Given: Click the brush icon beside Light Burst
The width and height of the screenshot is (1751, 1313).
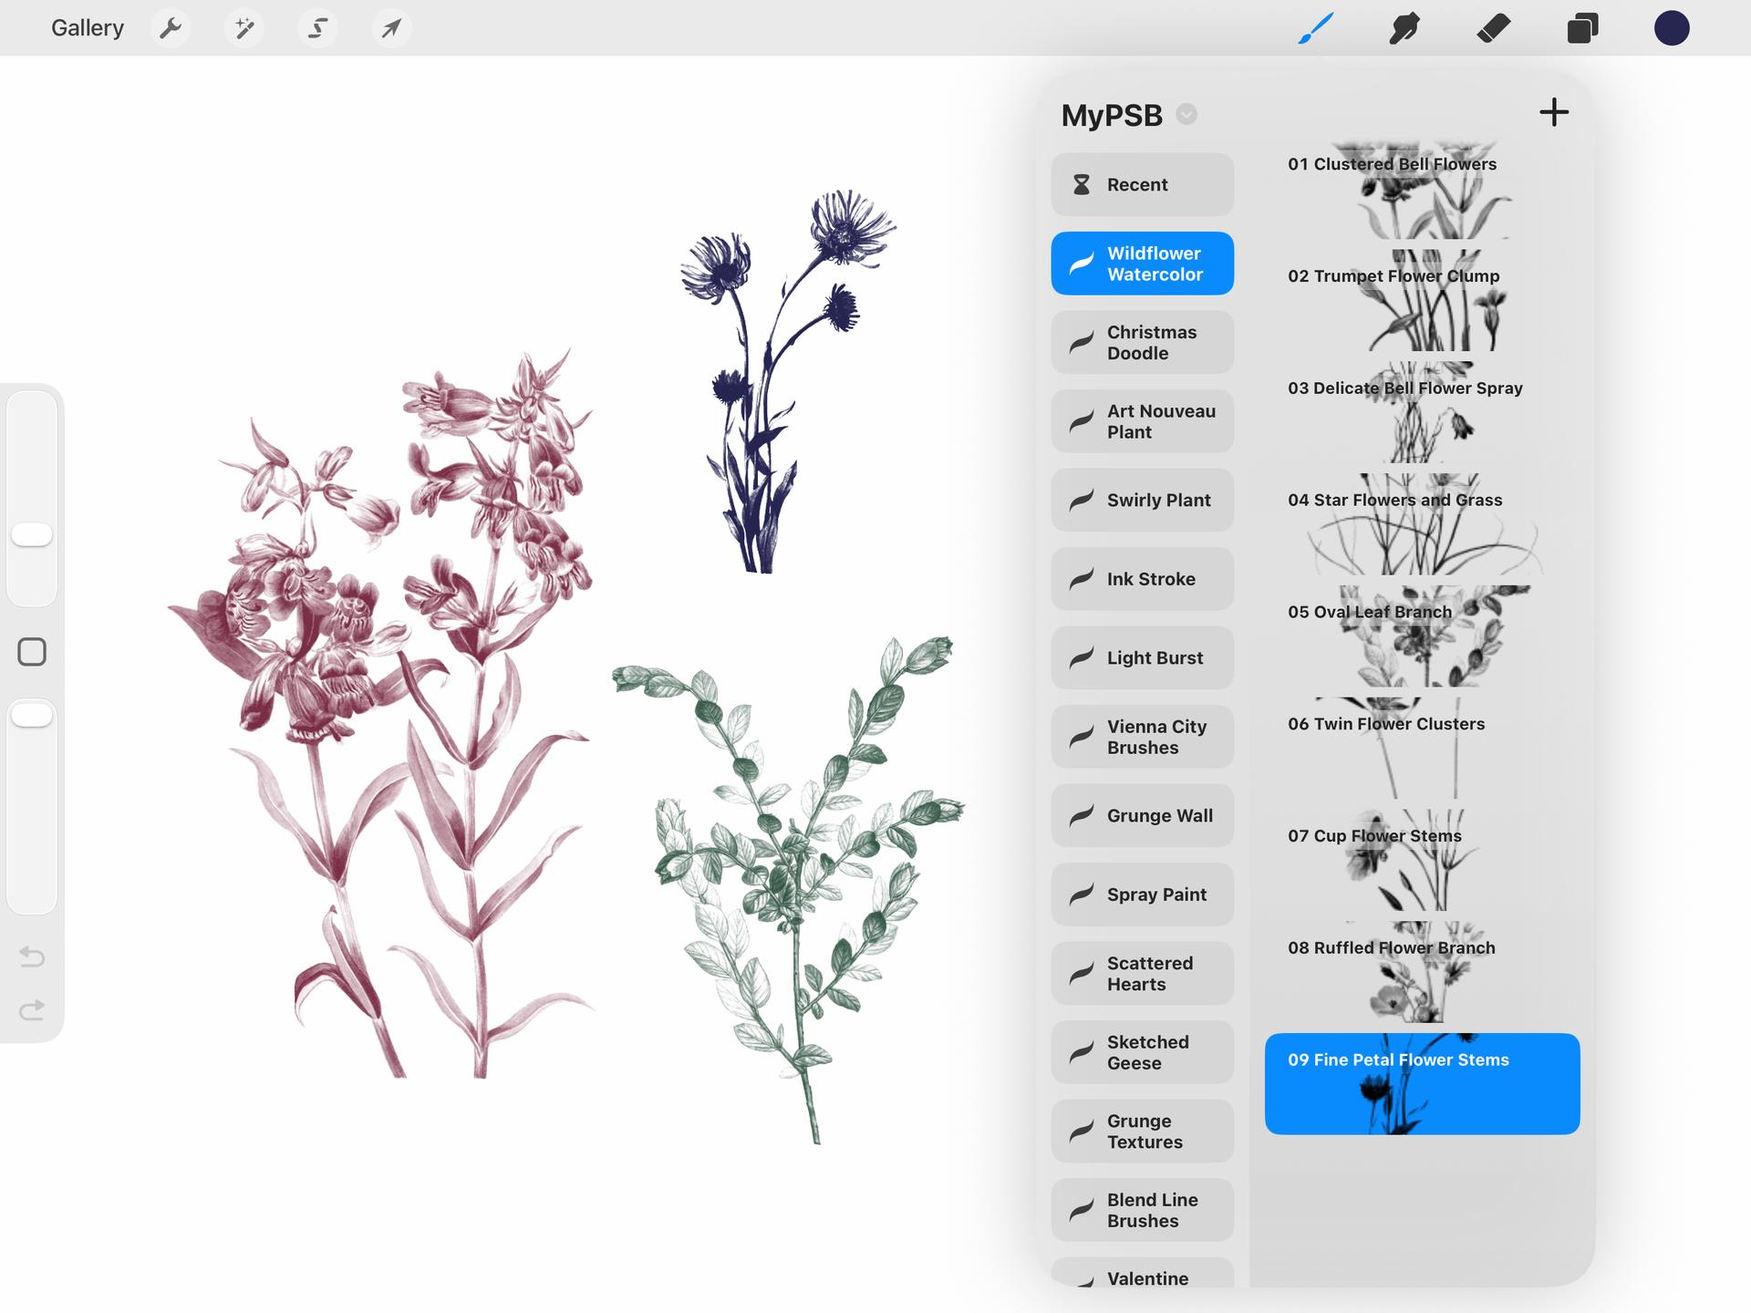Looking at the screenshot, I should (x=1082, y=658).
